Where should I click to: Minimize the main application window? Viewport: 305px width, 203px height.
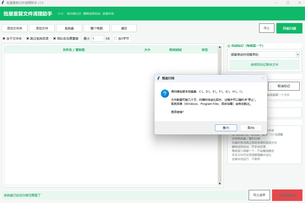pos(276,3)
